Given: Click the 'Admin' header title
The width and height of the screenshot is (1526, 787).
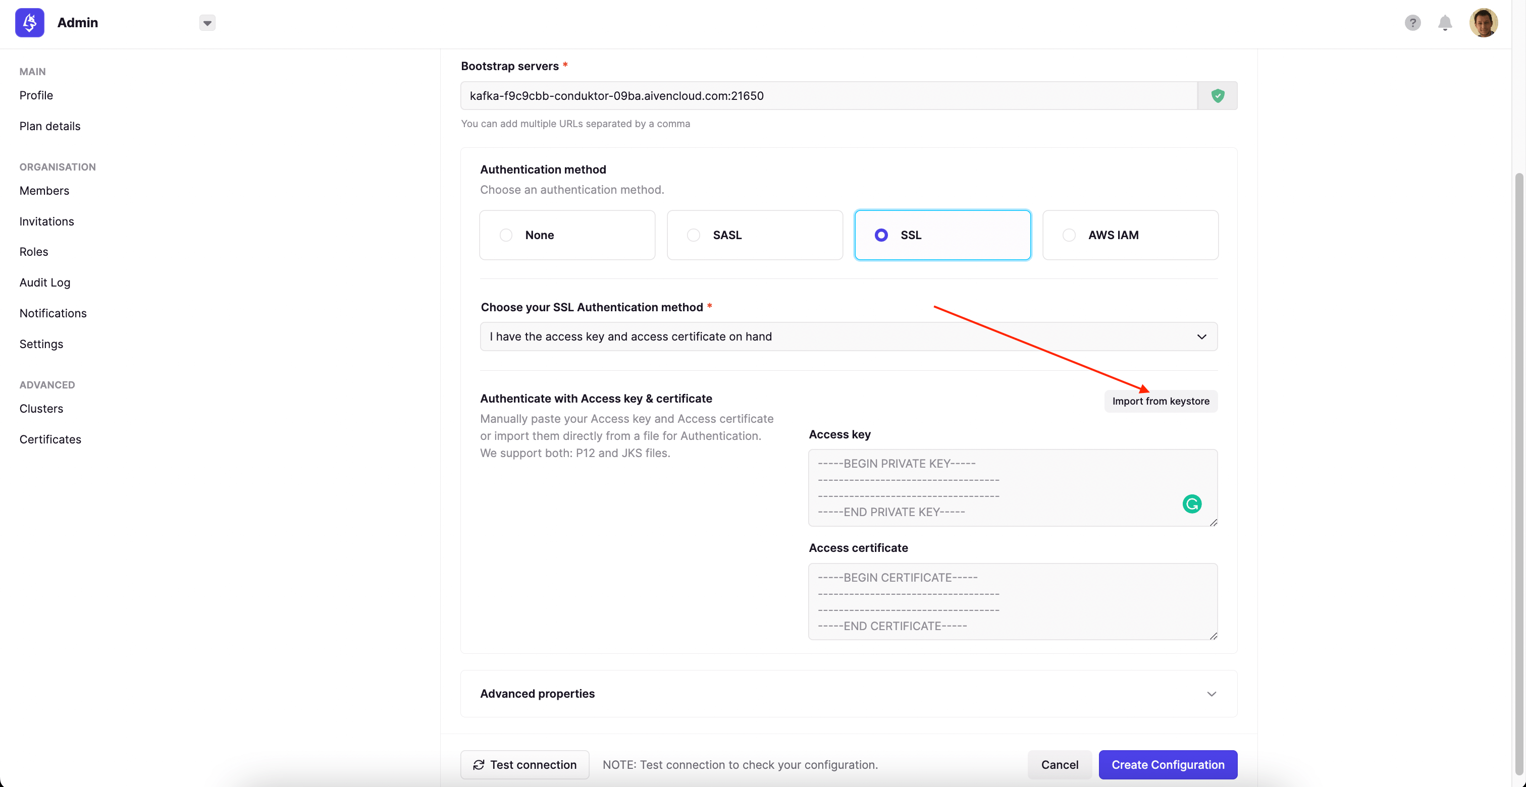Looking at the screenshot, I should [x=78, y=23].
